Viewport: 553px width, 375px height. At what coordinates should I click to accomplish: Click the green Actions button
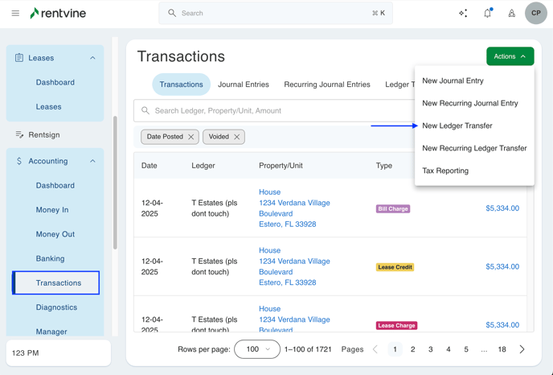coord(510,56)
